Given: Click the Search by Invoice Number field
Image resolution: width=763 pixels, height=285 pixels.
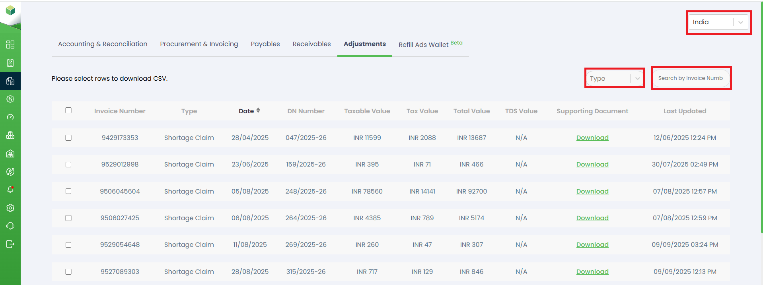Looking at the screenshot, I should click(690, 78).
